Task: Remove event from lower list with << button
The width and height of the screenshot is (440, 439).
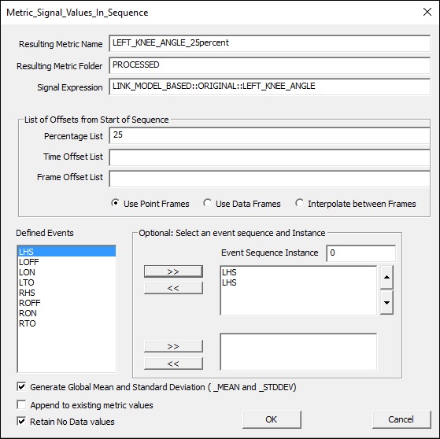Action: click(x=173, y=363)
